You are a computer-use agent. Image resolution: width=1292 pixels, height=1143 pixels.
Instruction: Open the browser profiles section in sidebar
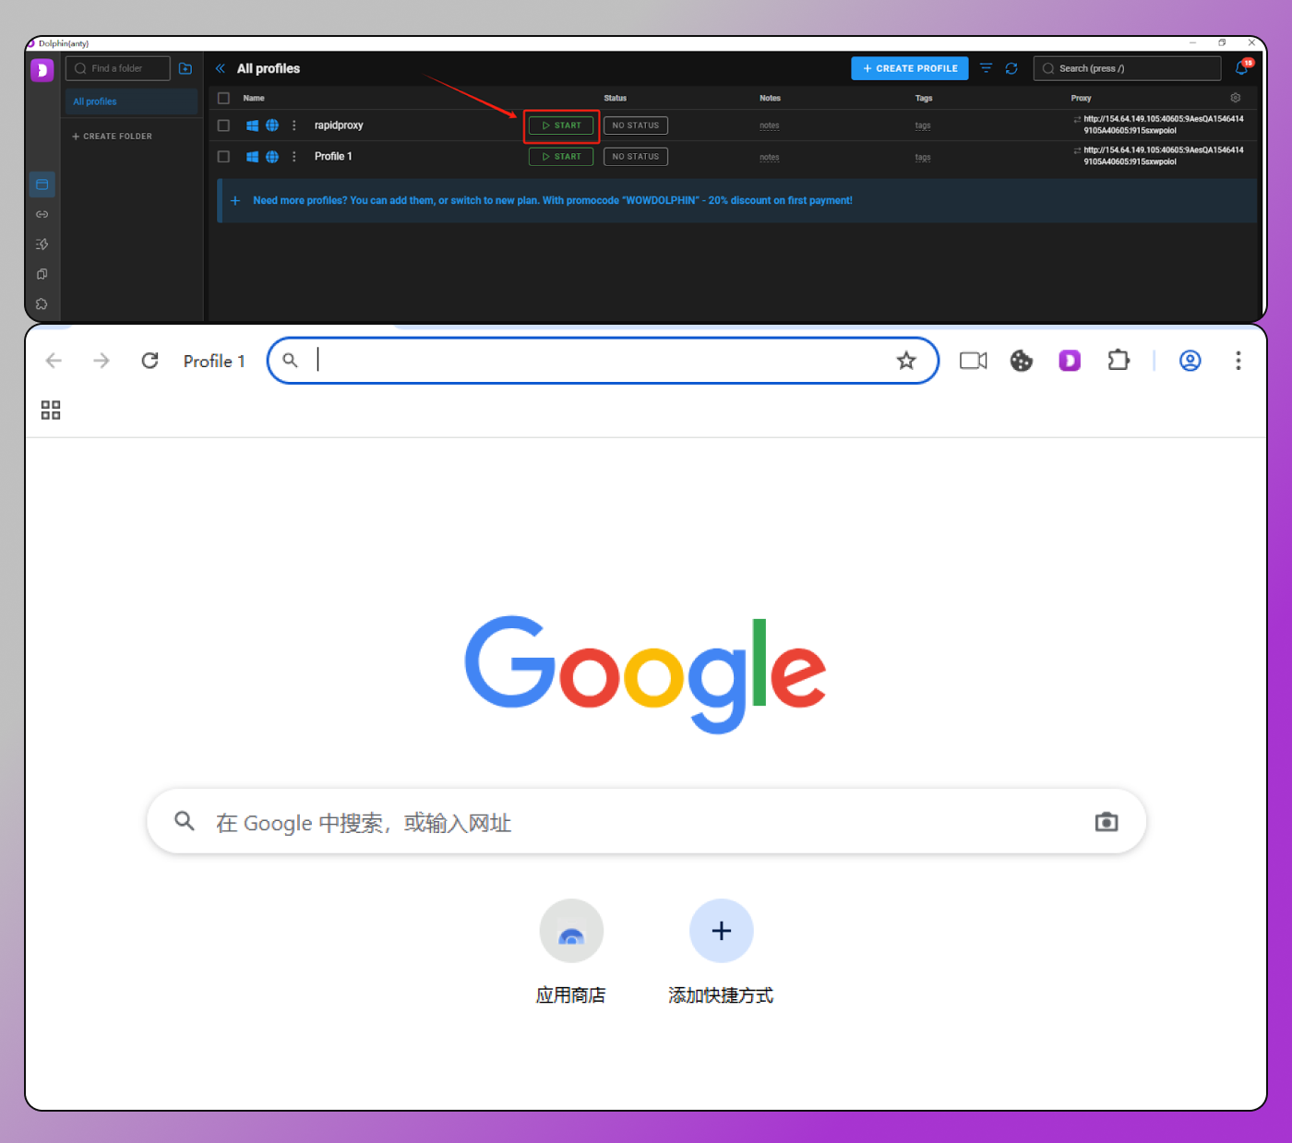(42, 185)
